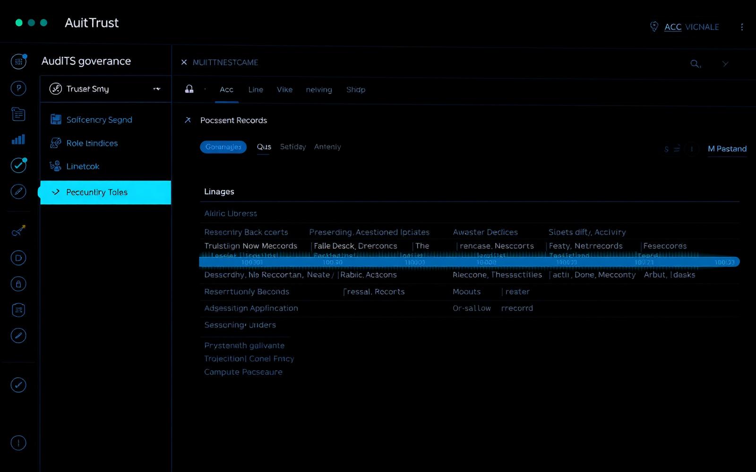Switch to the Vike tab

(284, 90)
